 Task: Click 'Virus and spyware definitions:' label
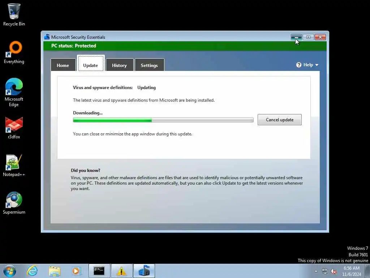pyautogui.click(x=103, y=88)
